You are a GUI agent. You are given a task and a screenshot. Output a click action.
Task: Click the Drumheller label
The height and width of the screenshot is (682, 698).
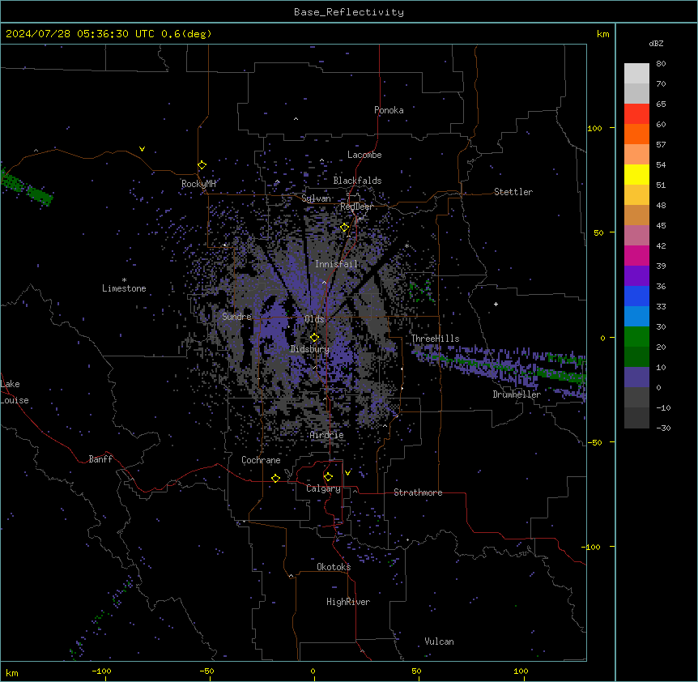point(517,394)
